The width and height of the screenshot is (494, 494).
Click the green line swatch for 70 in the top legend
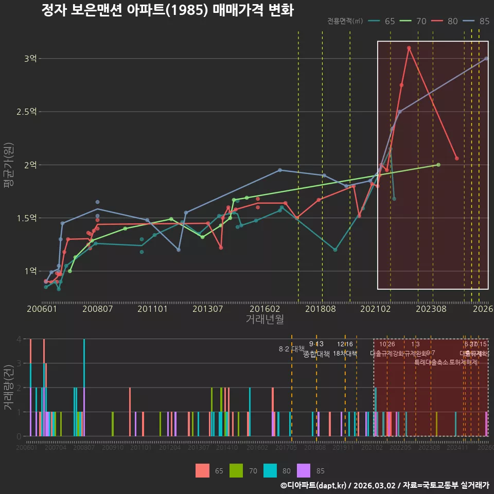[405, 21]
